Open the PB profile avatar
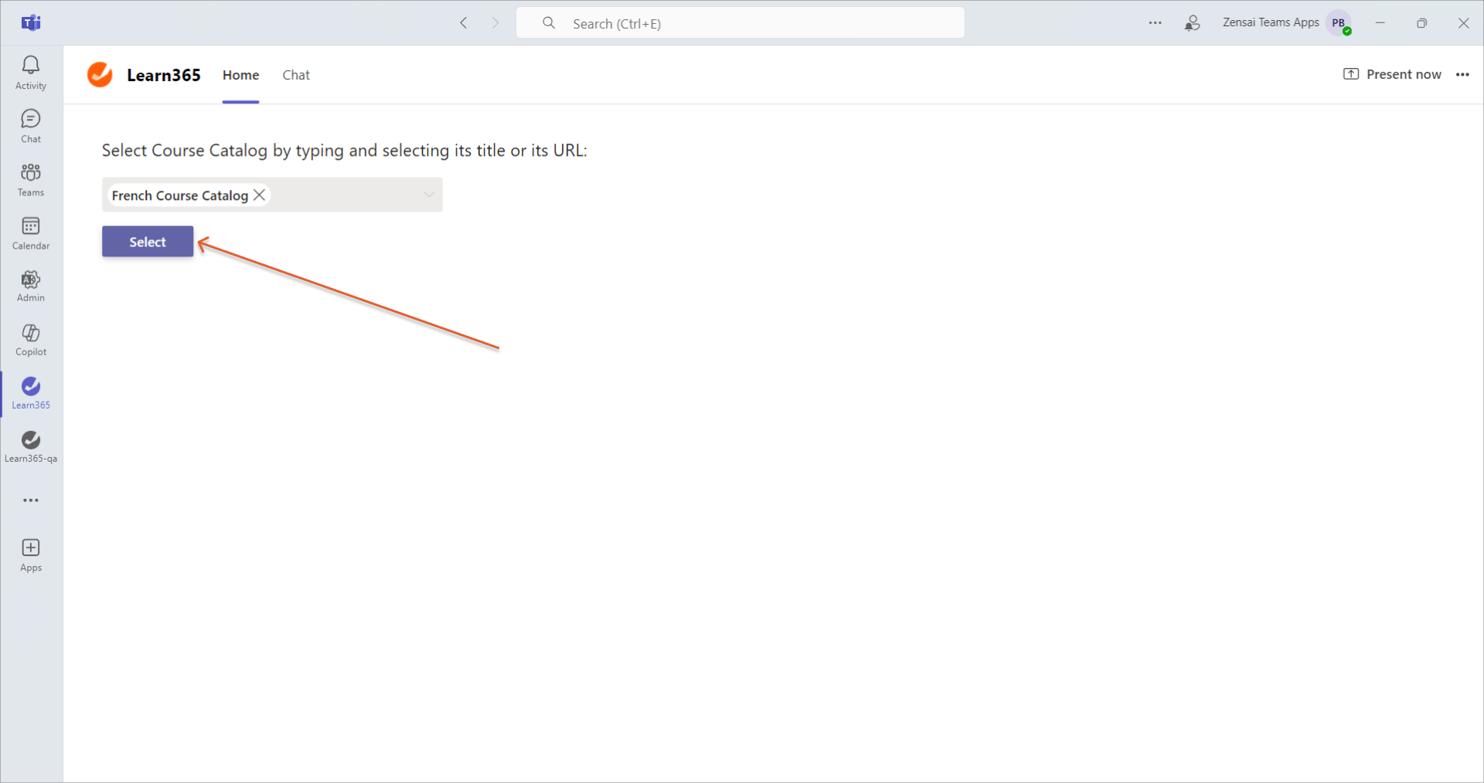Image resolution: width=1484 pixels, height=783 pixels. point(1339,23)
